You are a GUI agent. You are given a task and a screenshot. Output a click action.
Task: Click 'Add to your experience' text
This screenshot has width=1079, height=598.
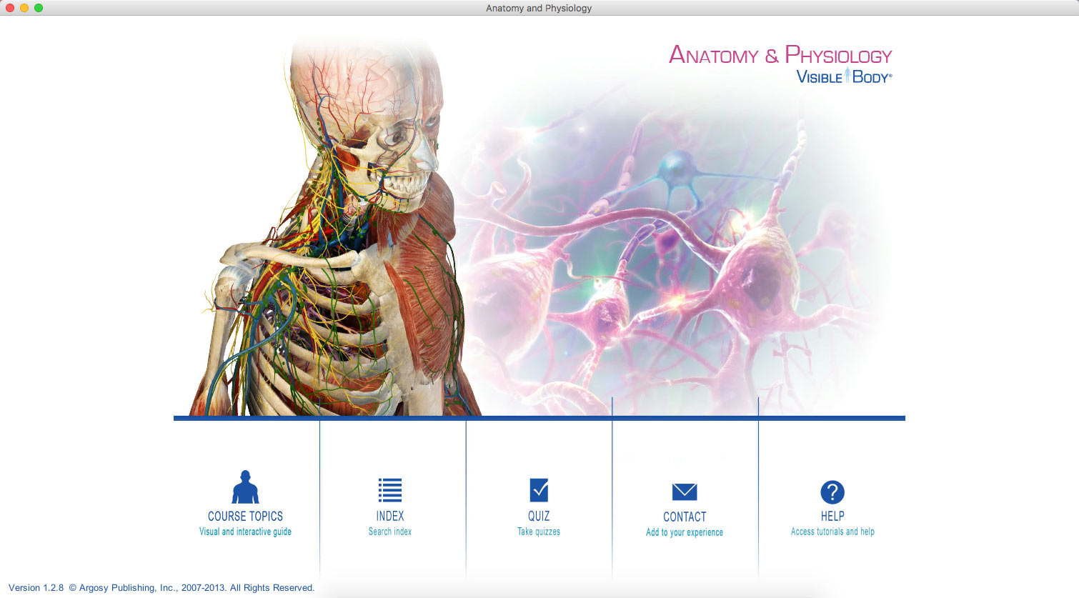click(x=685, y=532)
